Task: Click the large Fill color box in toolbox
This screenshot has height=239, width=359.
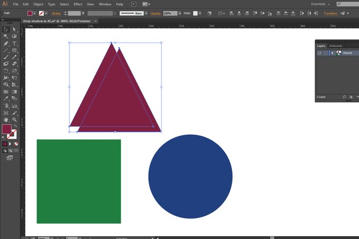Action: (x=7, y=129)
